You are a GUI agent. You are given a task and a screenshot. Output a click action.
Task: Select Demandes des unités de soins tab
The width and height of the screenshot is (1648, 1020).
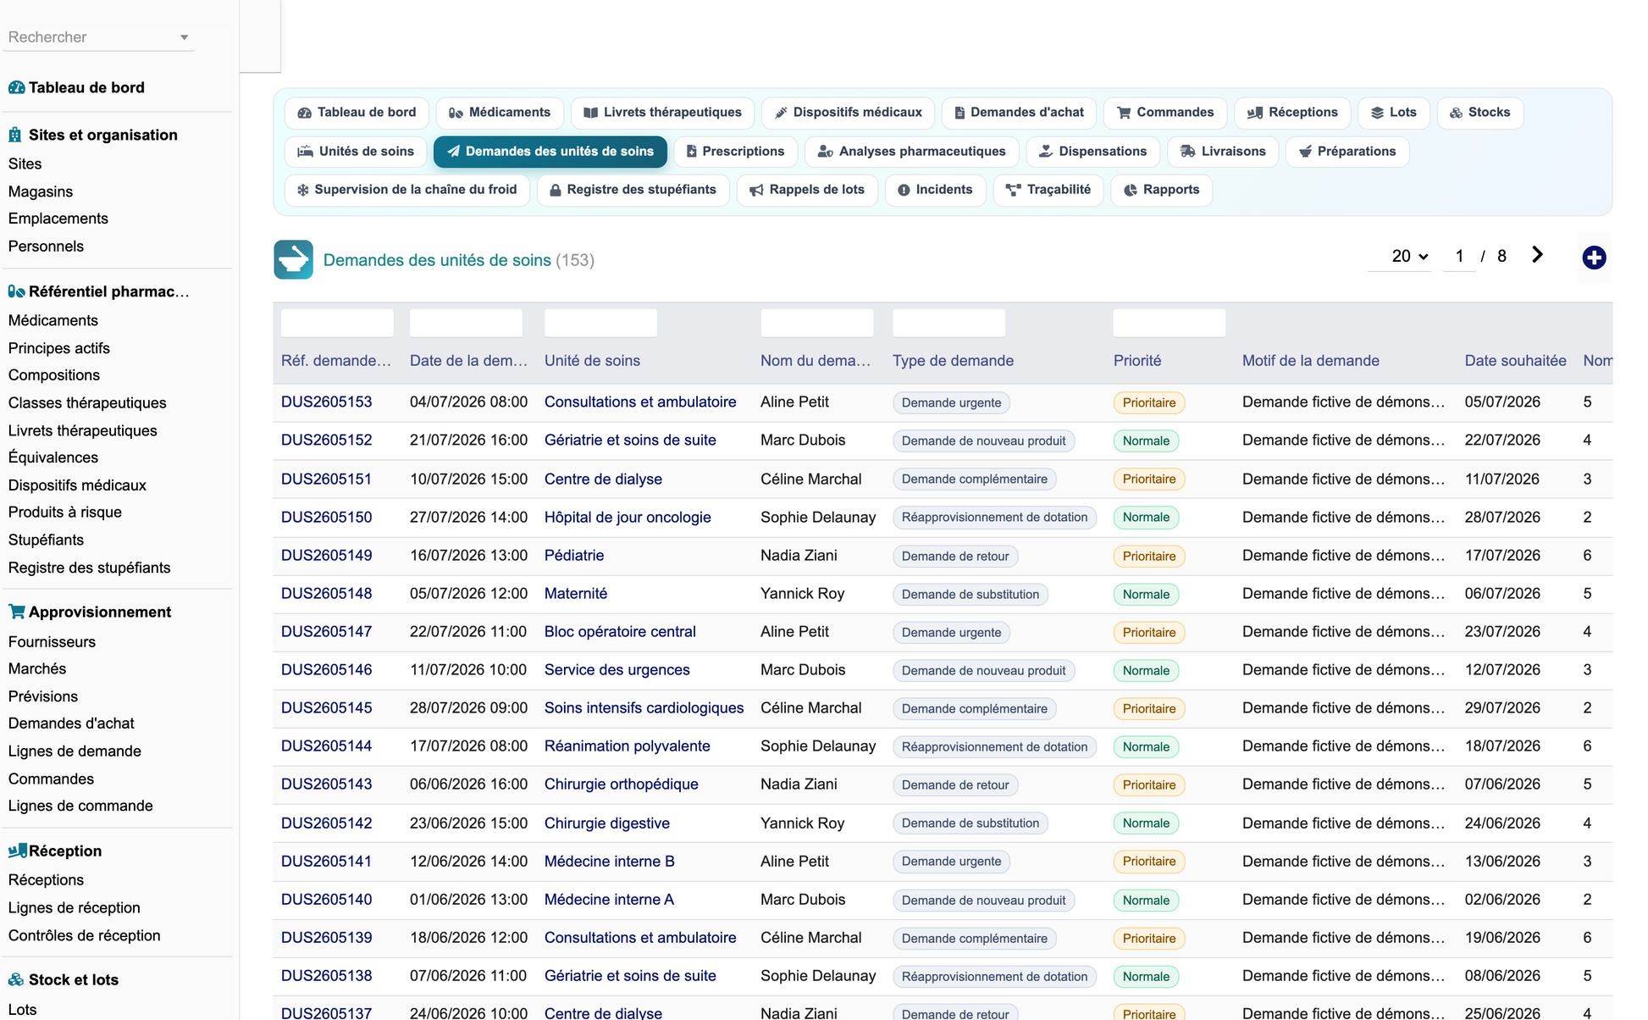(550, 152)
